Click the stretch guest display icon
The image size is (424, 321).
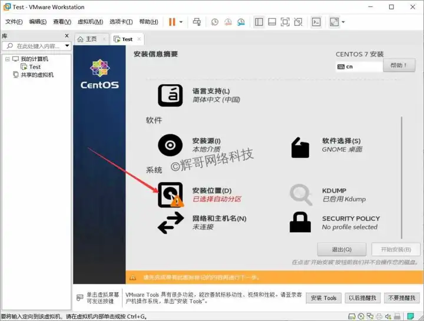334,22
